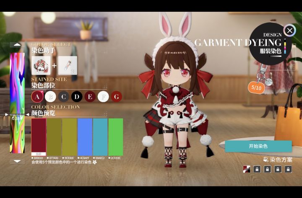302x198 pixels.
Task: Select dye part B
Action: (50, 97)
